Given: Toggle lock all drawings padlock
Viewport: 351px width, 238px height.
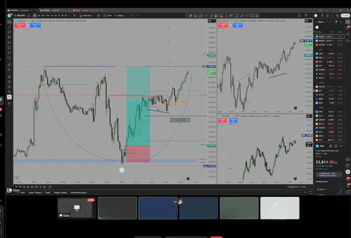Looking at the screenshot, I should [x=9, y=87].
